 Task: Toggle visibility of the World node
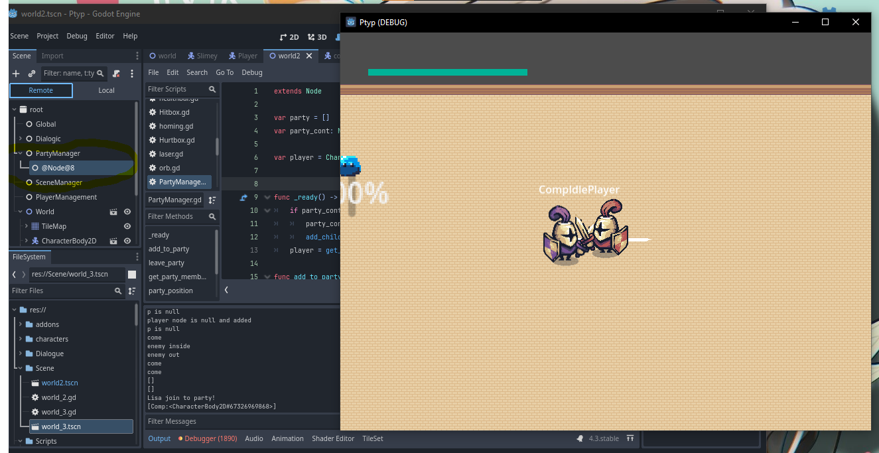point(127,212)
